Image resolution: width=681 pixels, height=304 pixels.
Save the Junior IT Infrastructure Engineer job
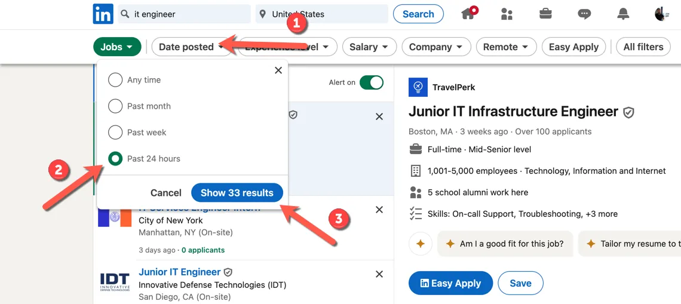521,283
